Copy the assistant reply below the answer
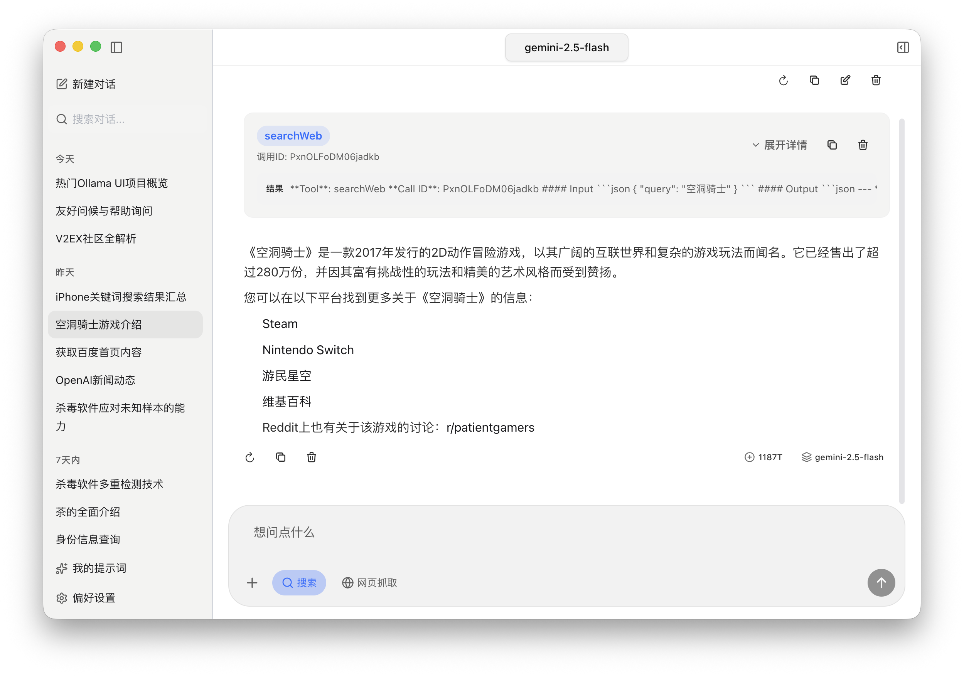Viewport: 964px width, 676px height. [x=280, y=457]
